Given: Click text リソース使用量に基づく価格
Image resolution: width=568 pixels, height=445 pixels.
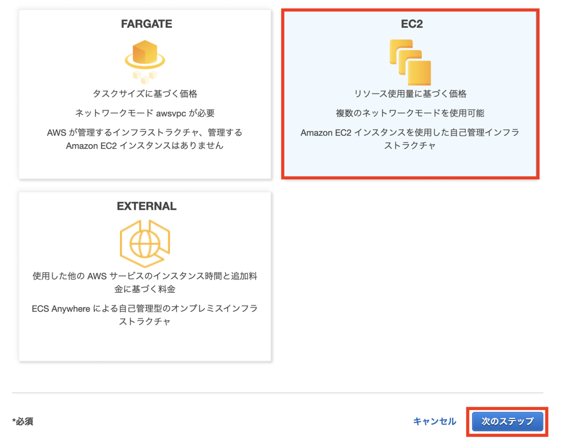Looking at the screenshot, I should click(410, 94).
